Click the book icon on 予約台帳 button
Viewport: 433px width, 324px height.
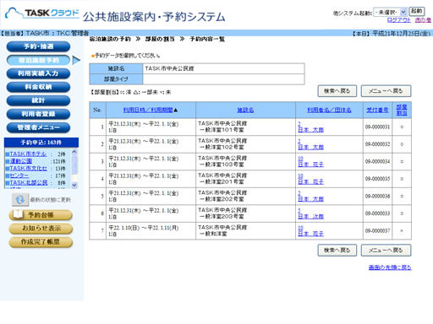click(18, 214)
